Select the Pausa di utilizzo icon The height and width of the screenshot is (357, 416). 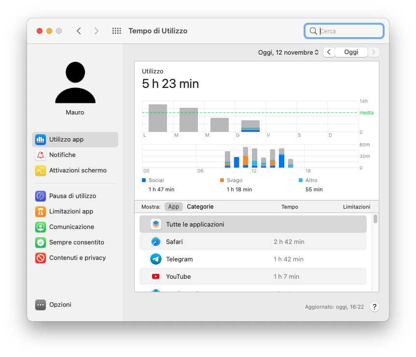[41, 196]
